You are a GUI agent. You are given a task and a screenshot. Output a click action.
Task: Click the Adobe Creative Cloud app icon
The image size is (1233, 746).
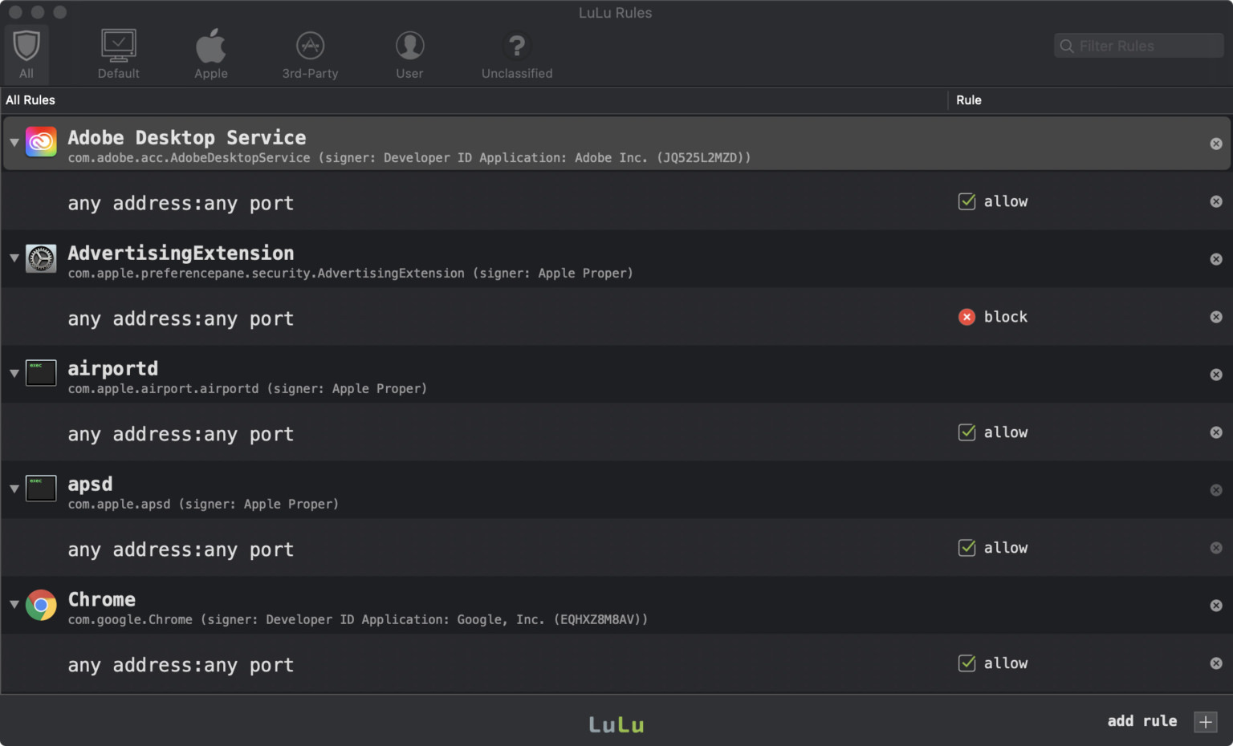click(41, 143)
